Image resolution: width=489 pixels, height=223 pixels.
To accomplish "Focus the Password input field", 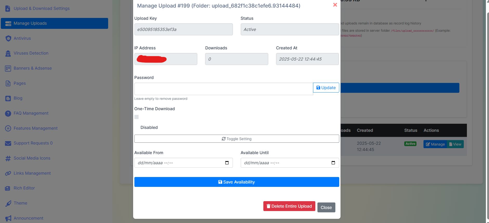I will pos(224,89).
